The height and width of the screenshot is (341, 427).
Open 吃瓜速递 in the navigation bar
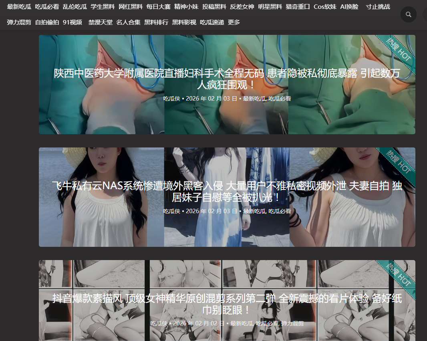212,22
